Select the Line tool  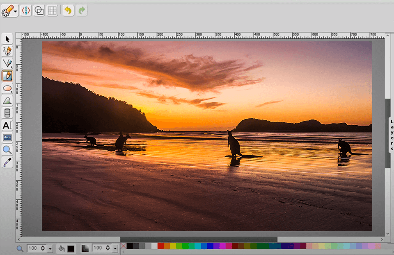pyautogui.click(x=7, y=63)
